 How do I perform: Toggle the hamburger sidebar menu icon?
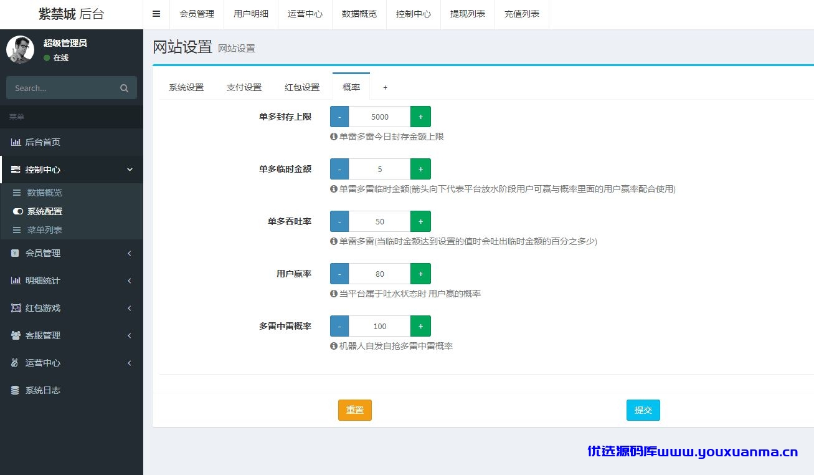coord(156,14)
